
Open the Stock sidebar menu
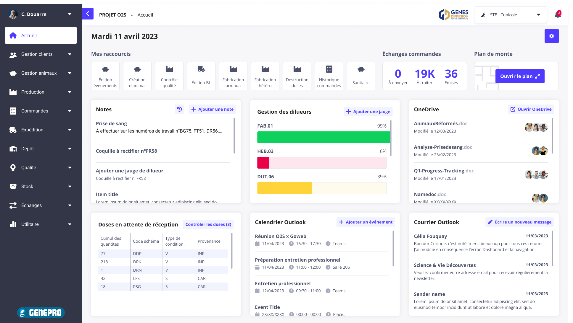point(41,187)
